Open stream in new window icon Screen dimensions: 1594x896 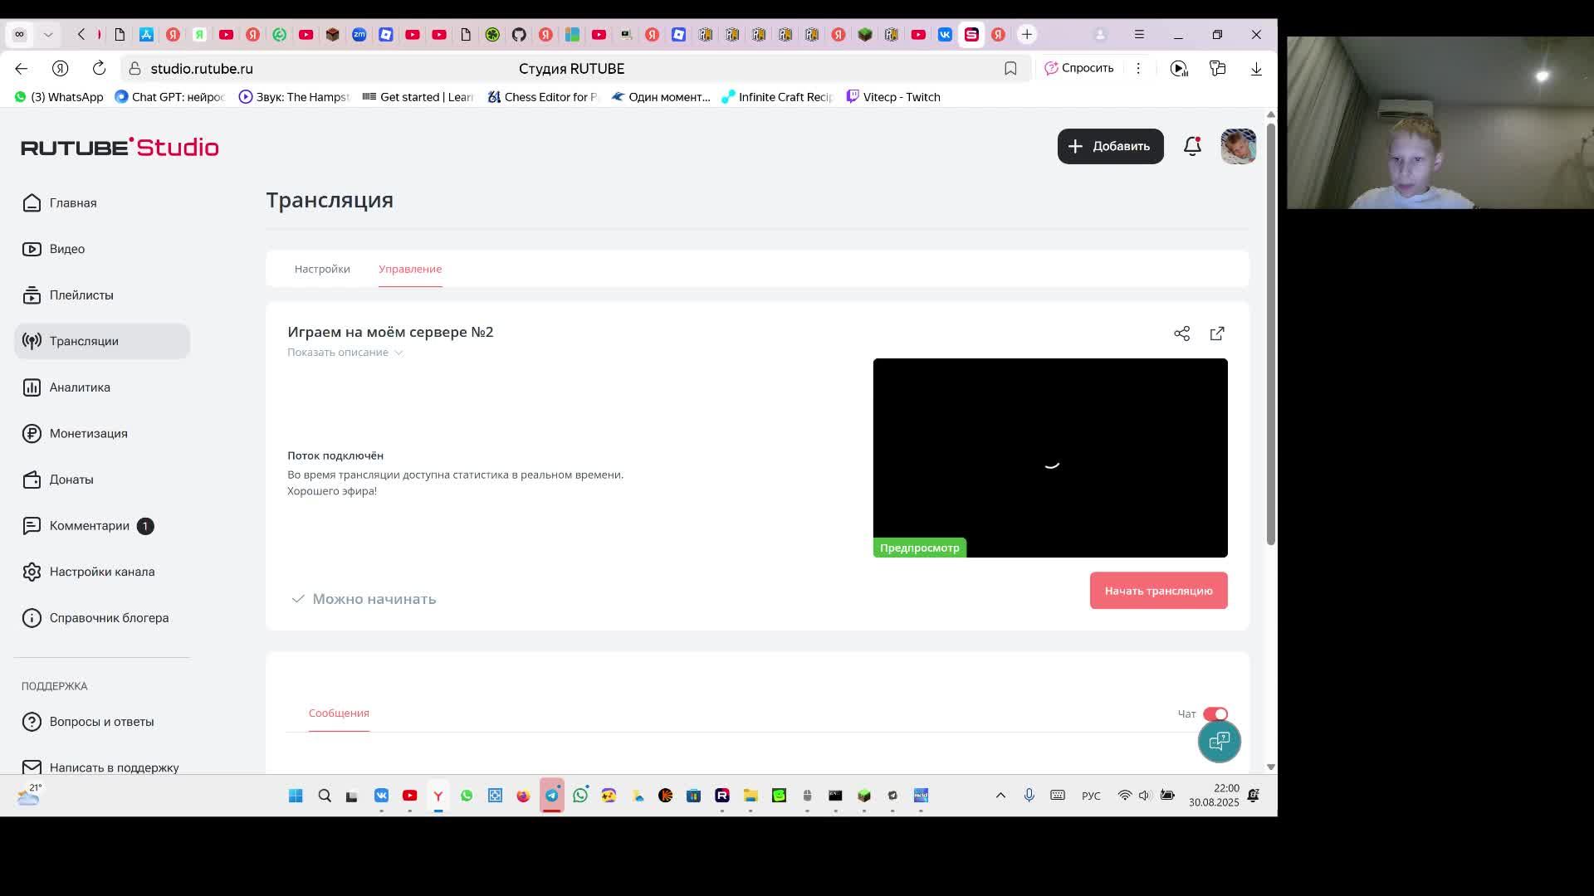pos(1217,334)
